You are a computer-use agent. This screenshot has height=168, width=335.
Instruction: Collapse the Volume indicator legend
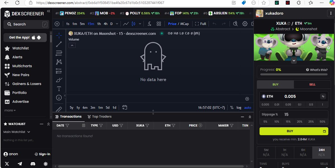pyautogui.click(x=72, y=45)
